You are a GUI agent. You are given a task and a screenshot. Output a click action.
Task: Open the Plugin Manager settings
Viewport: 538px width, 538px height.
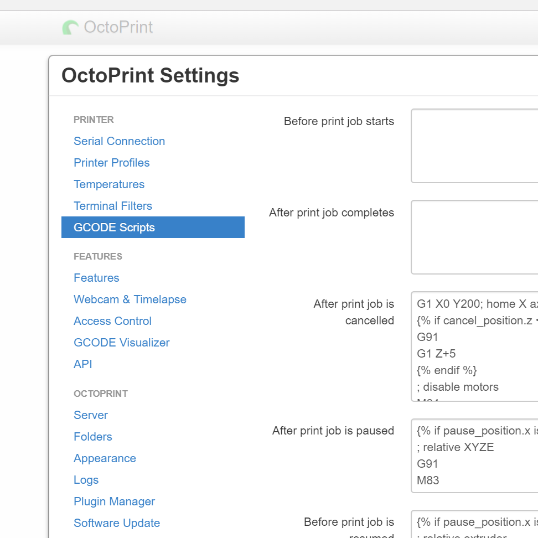coord(114,501)
